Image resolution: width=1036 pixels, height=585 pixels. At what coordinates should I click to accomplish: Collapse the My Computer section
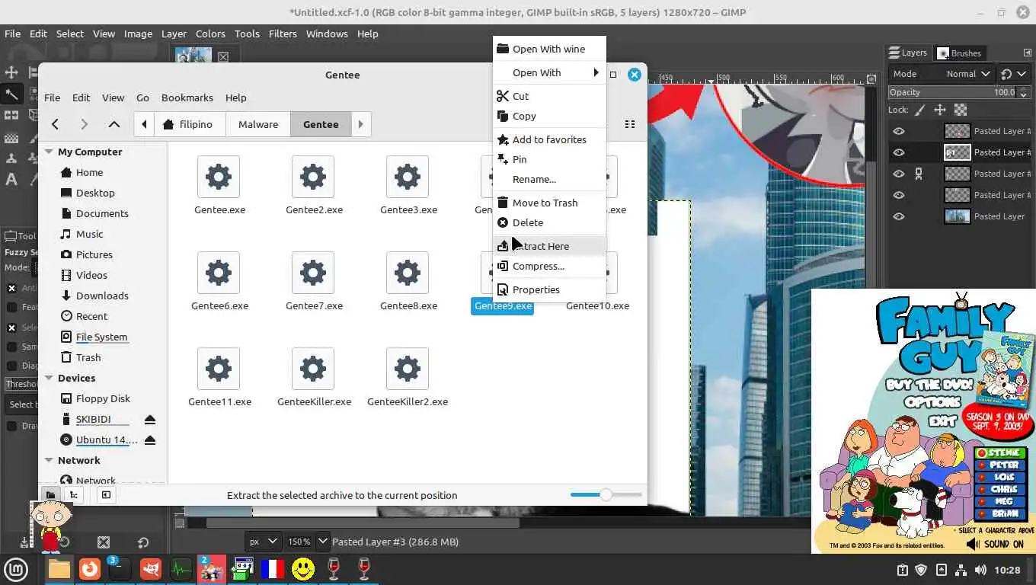[x=49, y=152]
